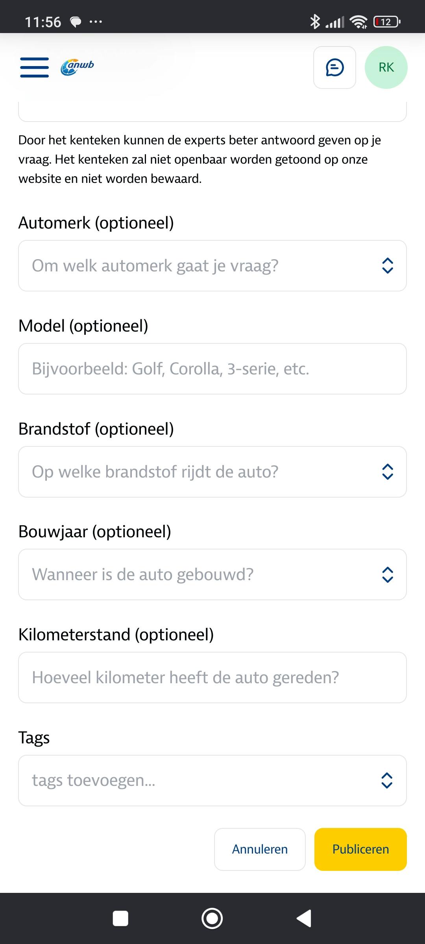
Task: Tap the Brandstof dropdown chevron arrows
Action: [x=388, y=472]
